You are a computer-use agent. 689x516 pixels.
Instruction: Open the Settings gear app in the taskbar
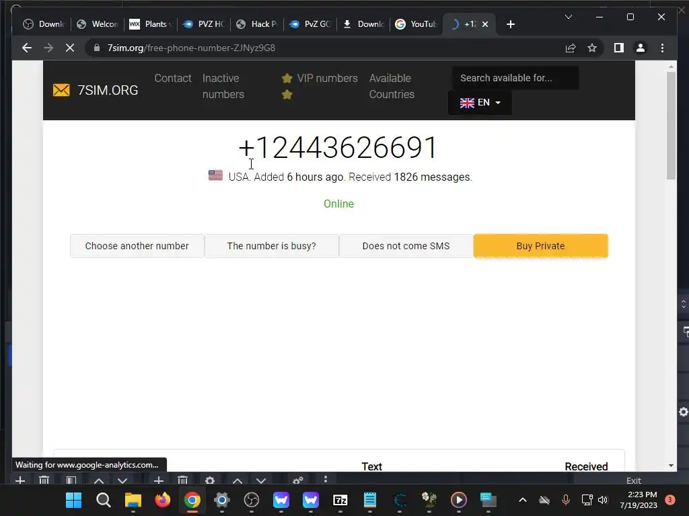pos(222,500)
